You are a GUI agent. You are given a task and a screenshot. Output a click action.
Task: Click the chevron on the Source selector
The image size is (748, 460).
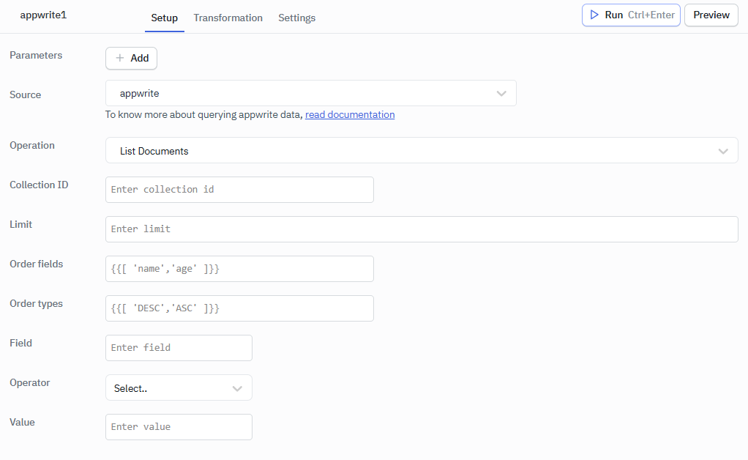click(501, 93)
